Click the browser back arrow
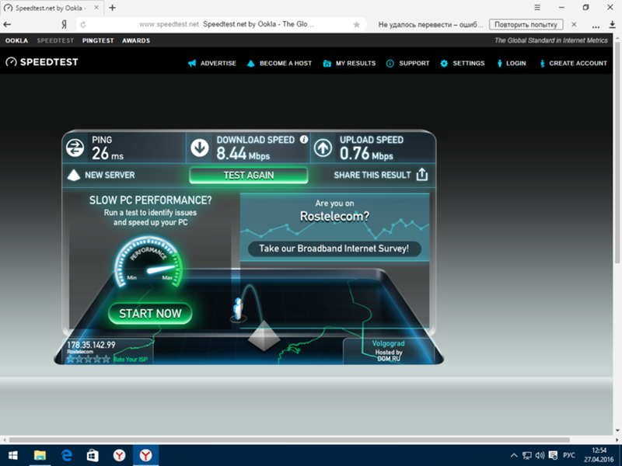Screen dimensions: 622x466 click(7, 25)
